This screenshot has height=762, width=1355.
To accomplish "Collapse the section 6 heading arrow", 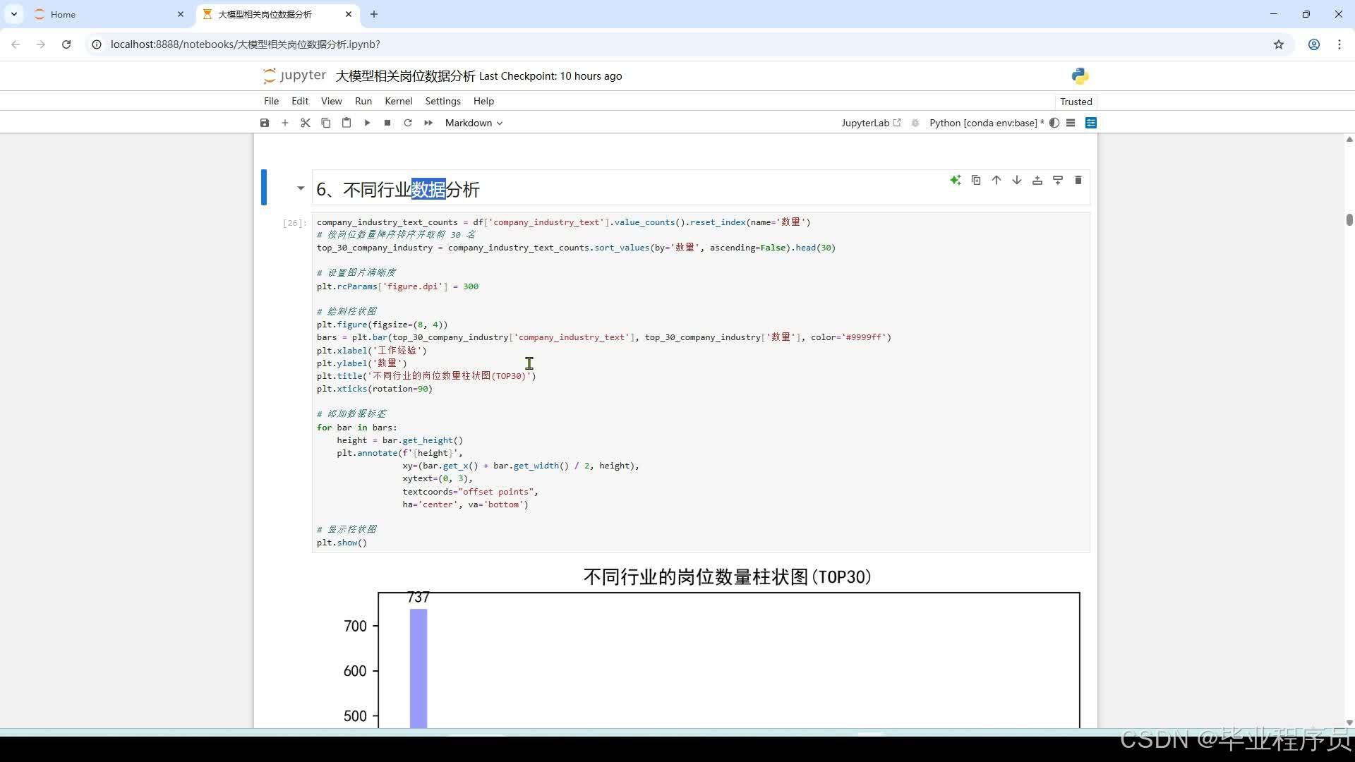I will click(x=301, y=188).
